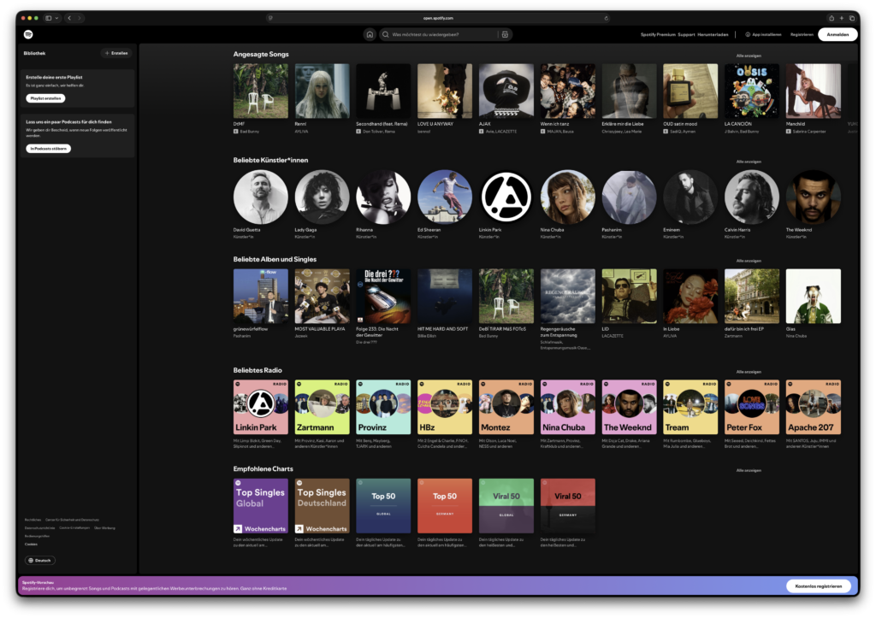Show all Beliebte Künstler*innen
876x618 pixels.
coord(749,162)
